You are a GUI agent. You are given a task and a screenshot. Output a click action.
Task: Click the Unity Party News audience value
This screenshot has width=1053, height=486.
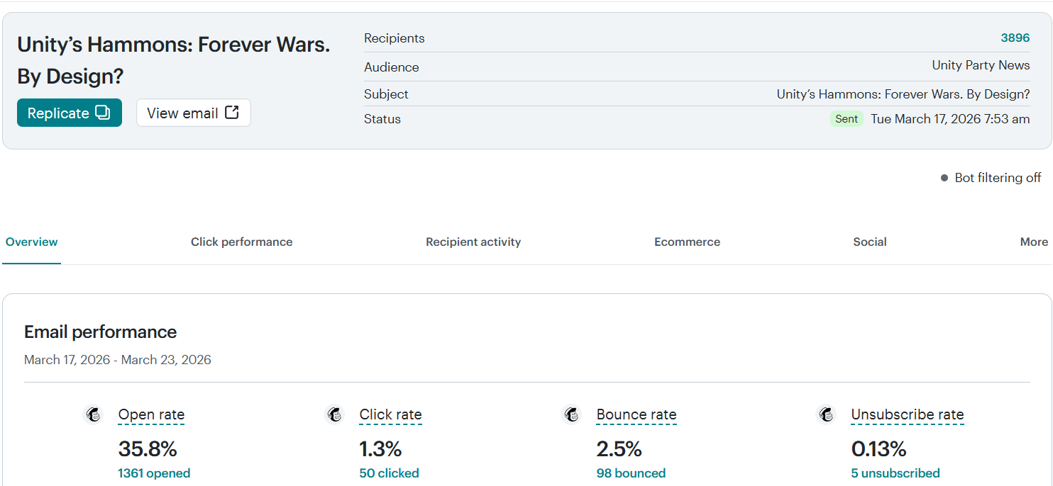click(981, 65)
